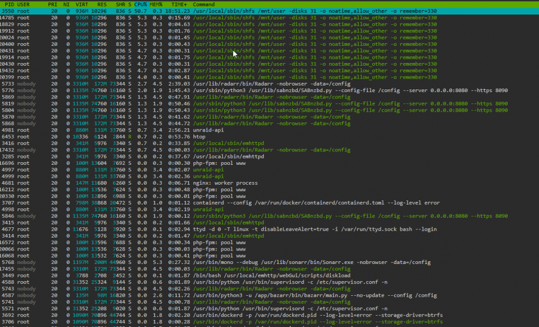Click the PRI column header
The image size is (539, 327).
click(53, 4)
